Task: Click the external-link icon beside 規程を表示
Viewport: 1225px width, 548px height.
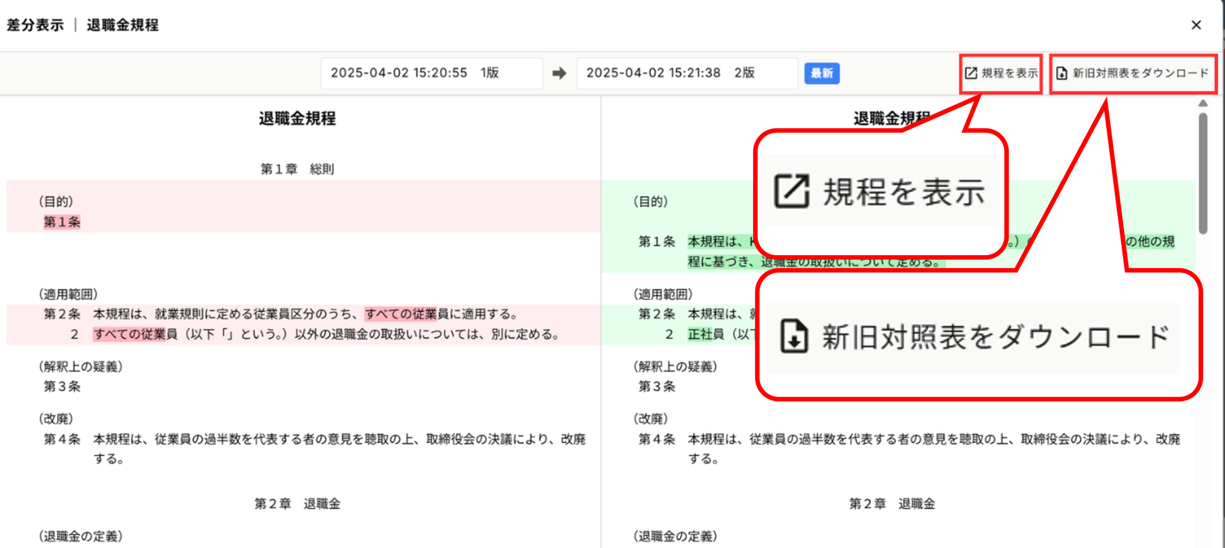Action: (x=971, y=73)
